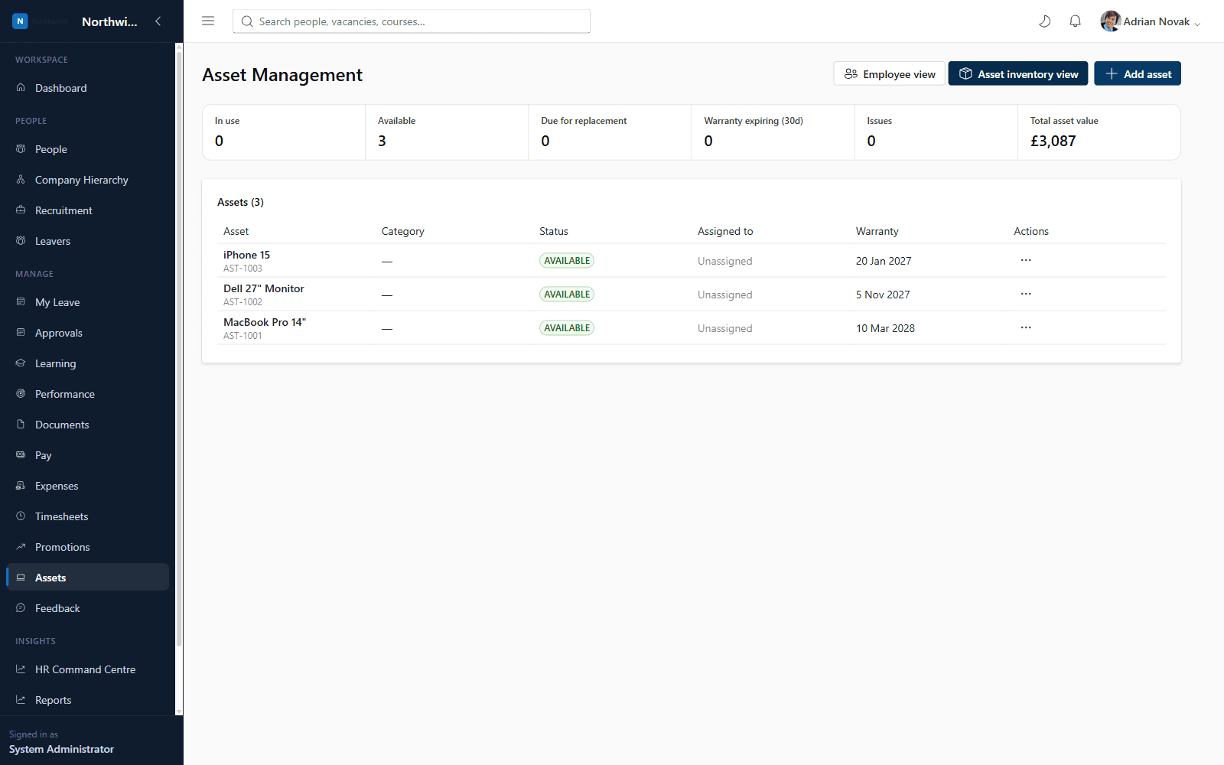Click the 20 Jan 2027 warranty date
This screenshot has height=765, width=1224.
[x=884, y=261]
